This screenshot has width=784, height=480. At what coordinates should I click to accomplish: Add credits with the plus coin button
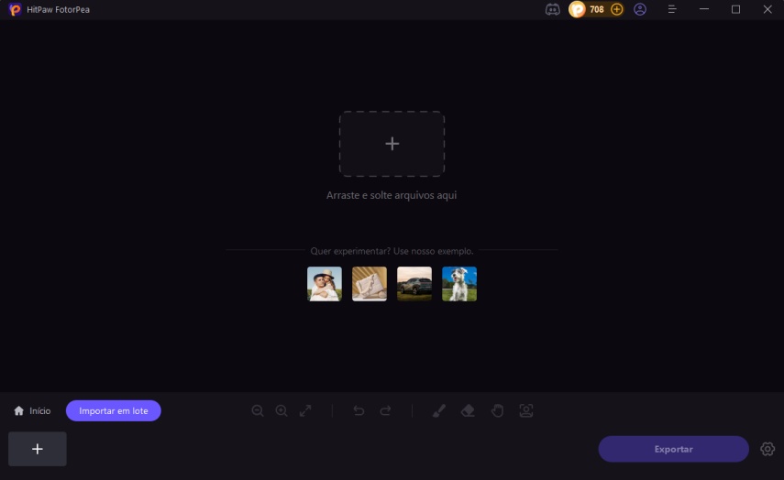[617, 9]
